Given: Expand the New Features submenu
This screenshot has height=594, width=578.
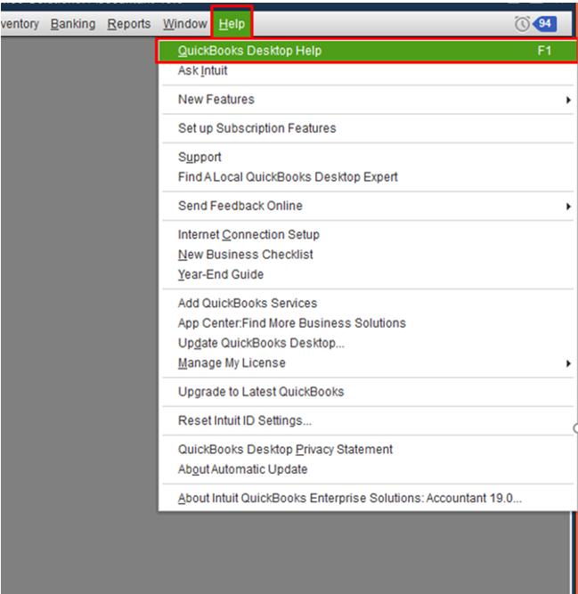Looking at the screenshot, I should tap(367, 100).
